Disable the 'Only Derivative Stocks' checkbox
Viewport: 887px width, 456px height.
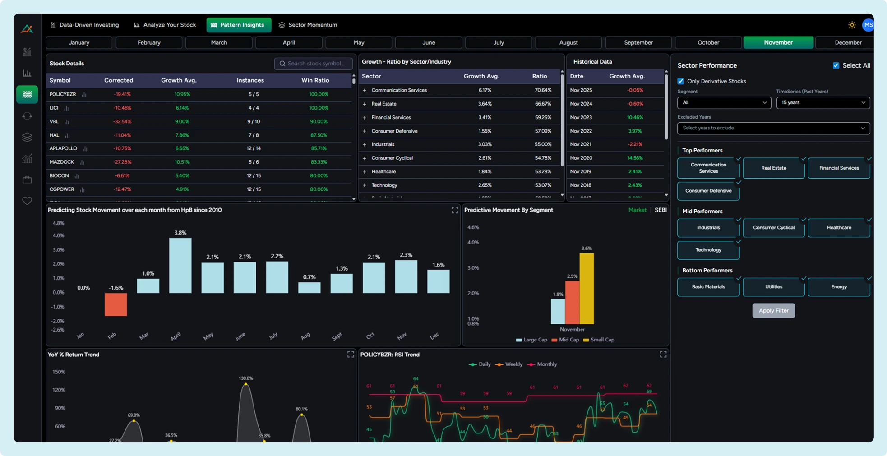(x=680, y=81)
